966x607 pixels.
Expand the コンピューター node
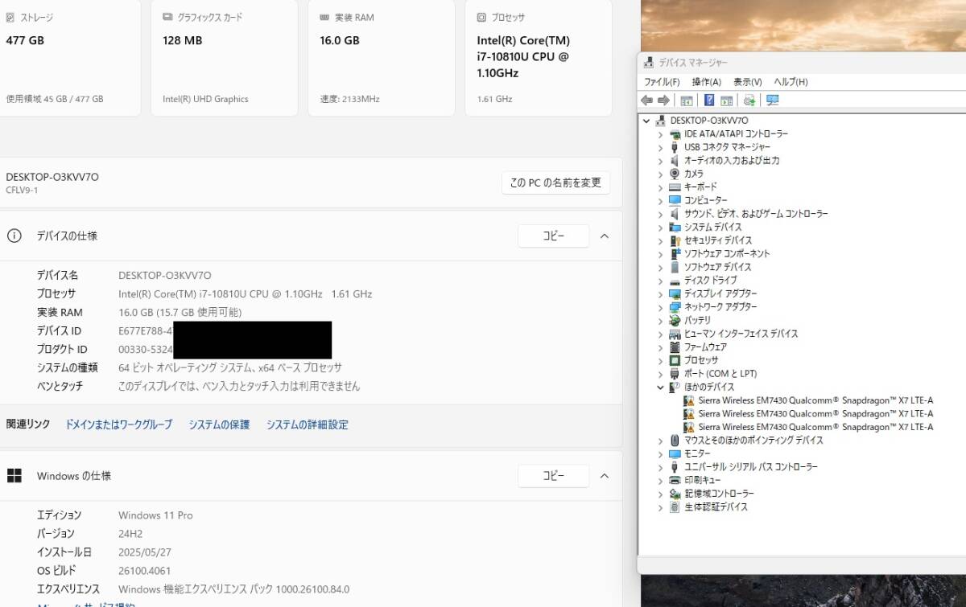[661, 200]
